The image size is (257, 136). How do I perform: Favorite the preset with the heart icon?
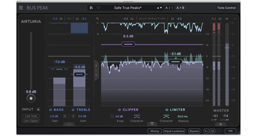pyautogui.click(x=98, y=8)
